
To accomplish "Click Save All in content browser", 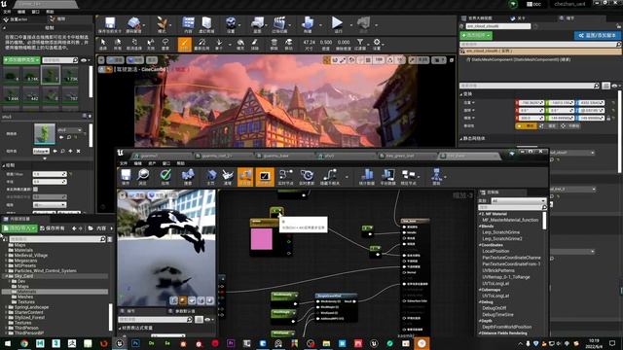I will 53,228.
